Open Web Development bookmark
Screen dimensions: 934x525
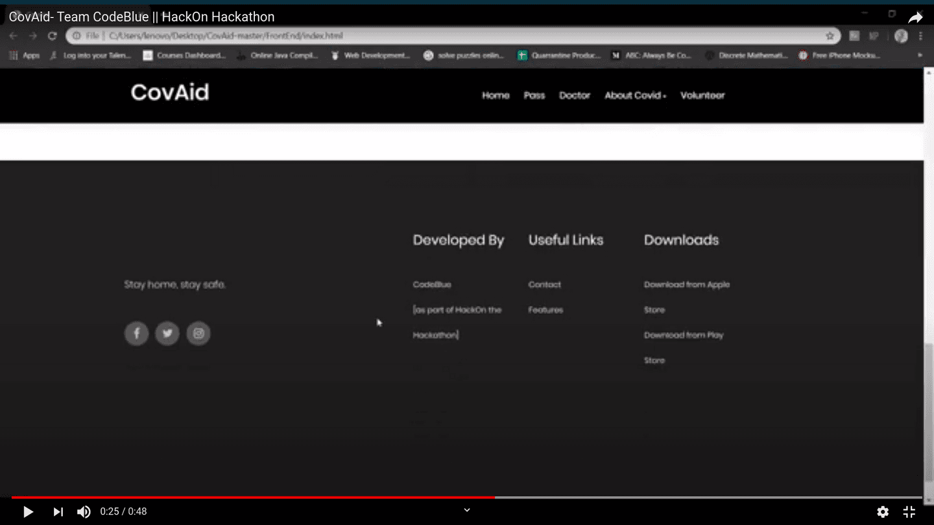[370, 56]
